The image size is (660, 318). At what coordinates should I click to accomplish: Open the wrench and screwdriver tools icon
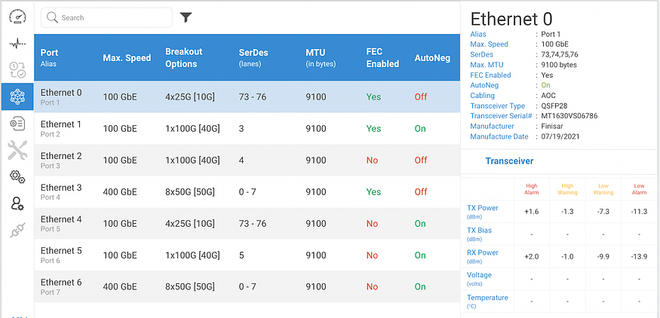click(x=17, y=150)
